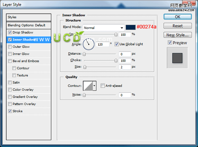Screen dimensions: 198x147
Task: Toggle the Drop Shadow checkbox
Action: 10,32
